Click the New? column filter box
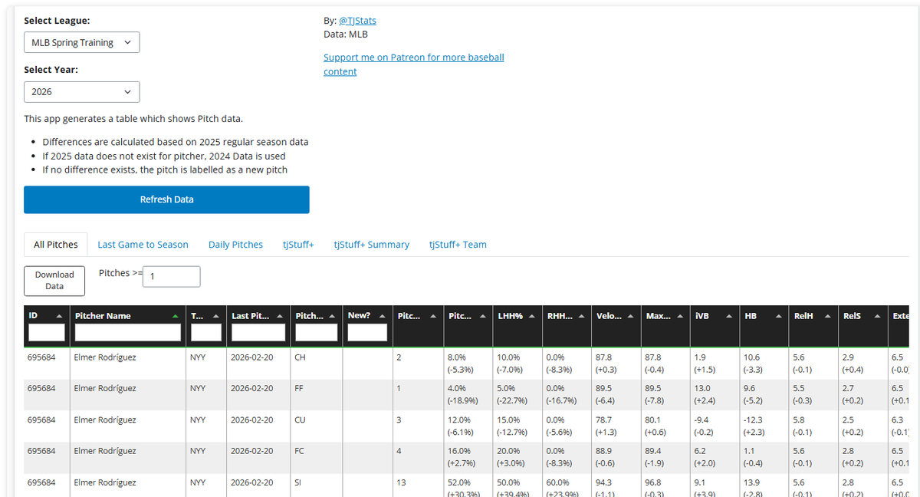920x497 pixels. (x=367, y=332)
